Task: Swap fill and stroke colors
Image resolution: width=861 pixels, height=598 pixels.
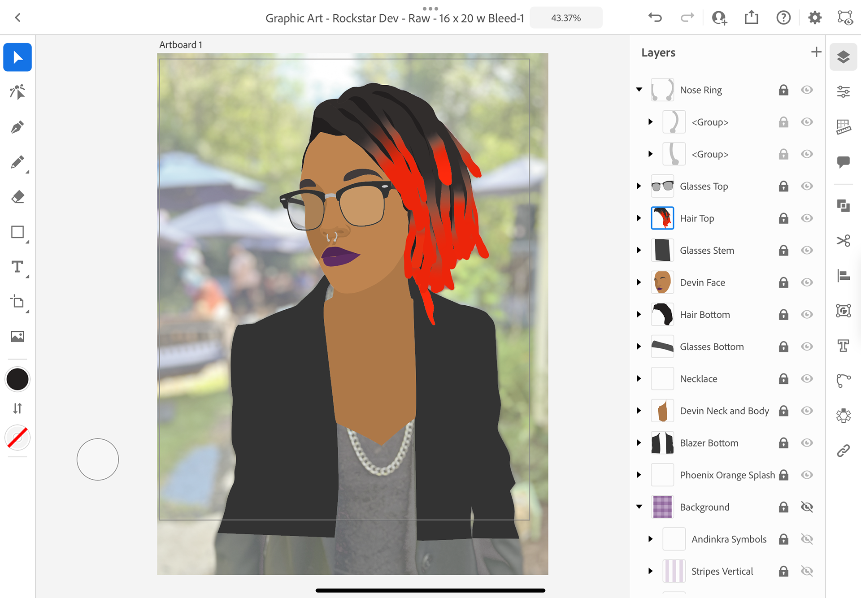Action: (x=17, y=408)
